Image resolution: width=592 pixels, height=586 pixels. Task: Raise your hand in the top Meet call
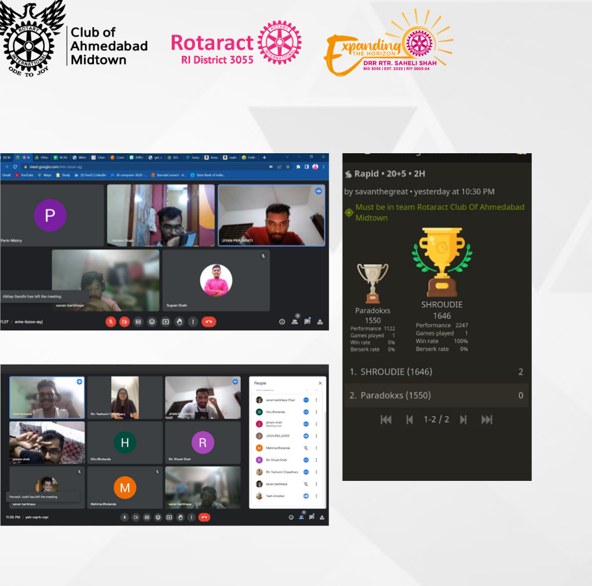coord(179,322)
